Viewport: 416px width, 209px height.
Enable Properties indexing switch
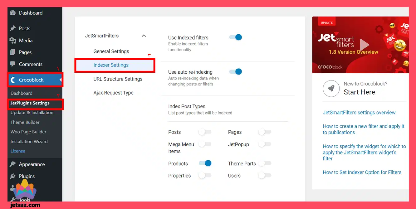pos(205,175)
